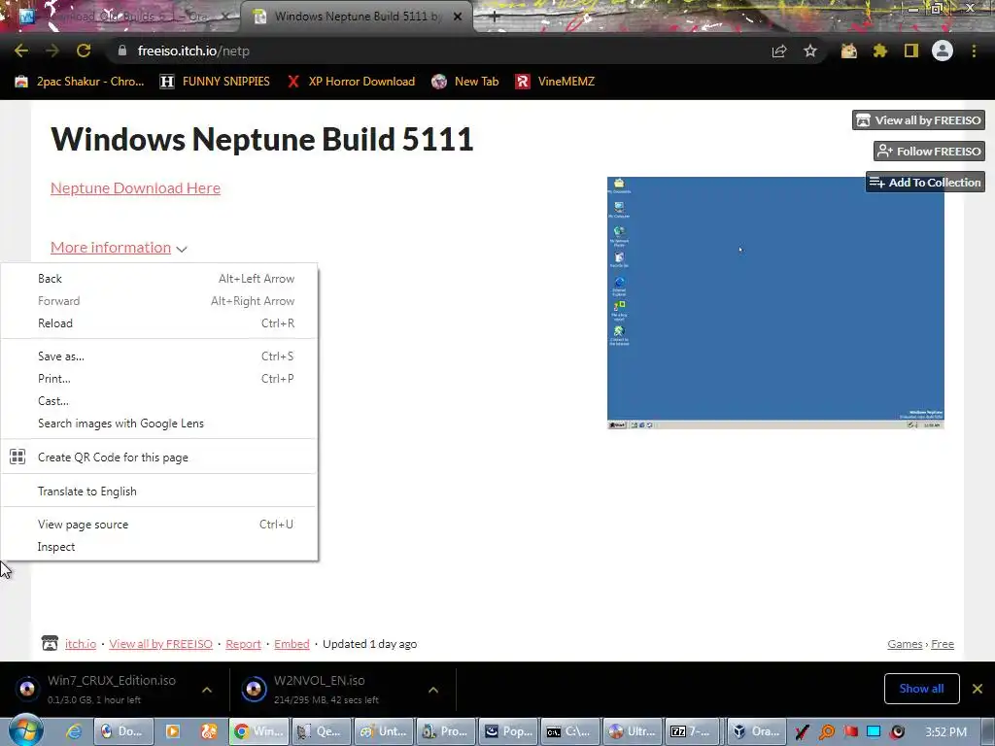The image size is (995, 746).
Task: Switch to the C:\ command prompt taskbar button
Action: pos(570,731)
